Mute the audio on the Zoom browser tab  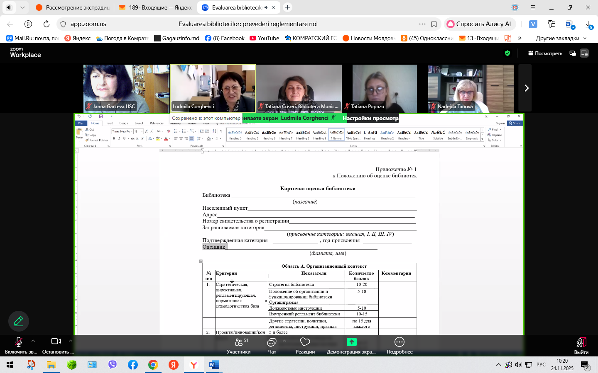[266, 7]
